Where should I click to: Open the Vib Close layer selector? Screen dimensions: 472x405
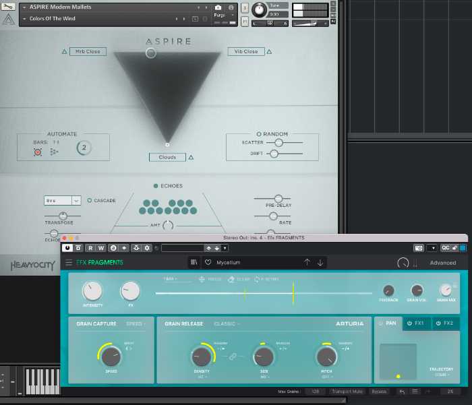[246, 51]
